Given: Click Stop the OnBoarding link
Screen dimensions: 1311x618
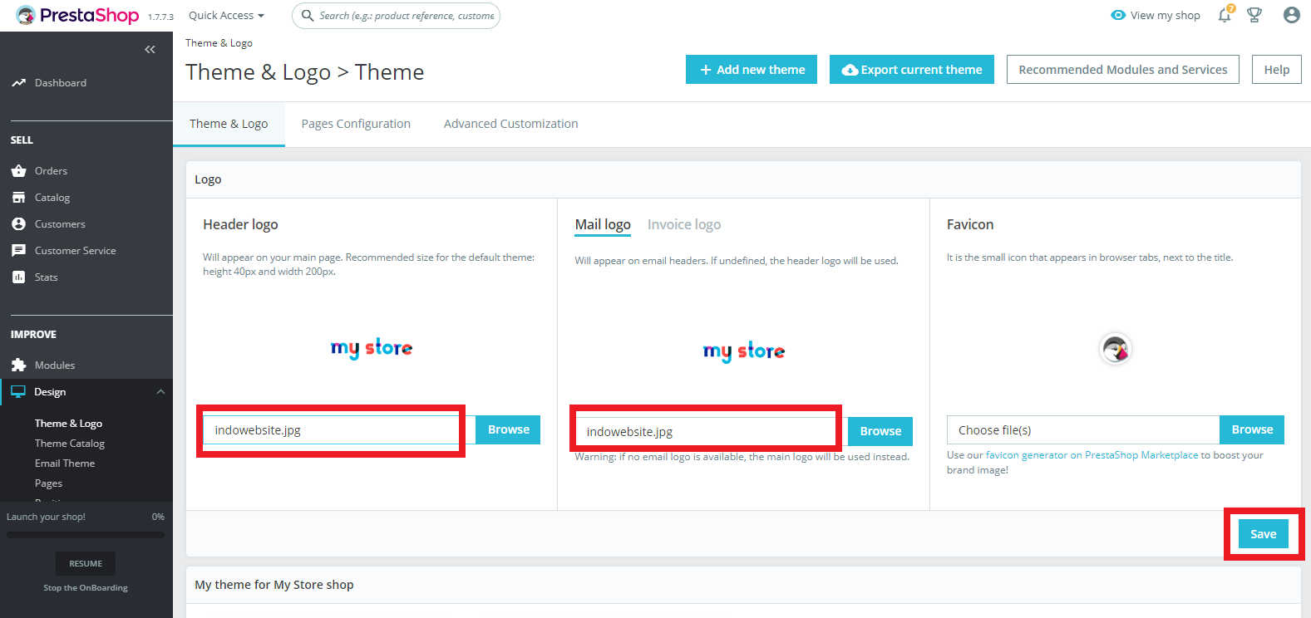Looking at the screenshot, I should pyautogui.click(x=86, y=588).
